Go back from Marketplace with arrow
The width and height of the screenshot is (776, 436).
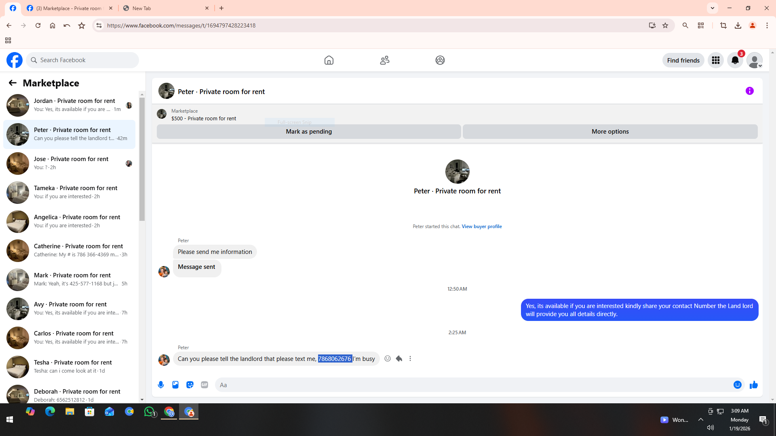[13, 83]
